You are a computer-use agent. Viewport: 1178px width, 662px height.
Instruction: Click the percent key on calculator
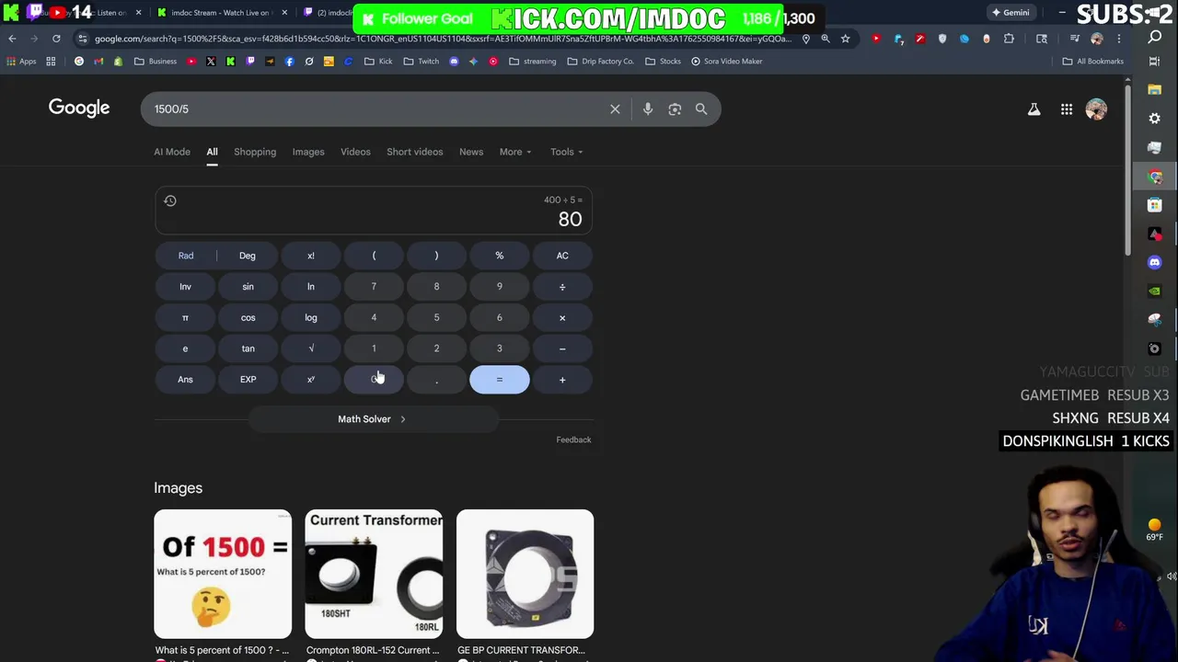(500, 256)
